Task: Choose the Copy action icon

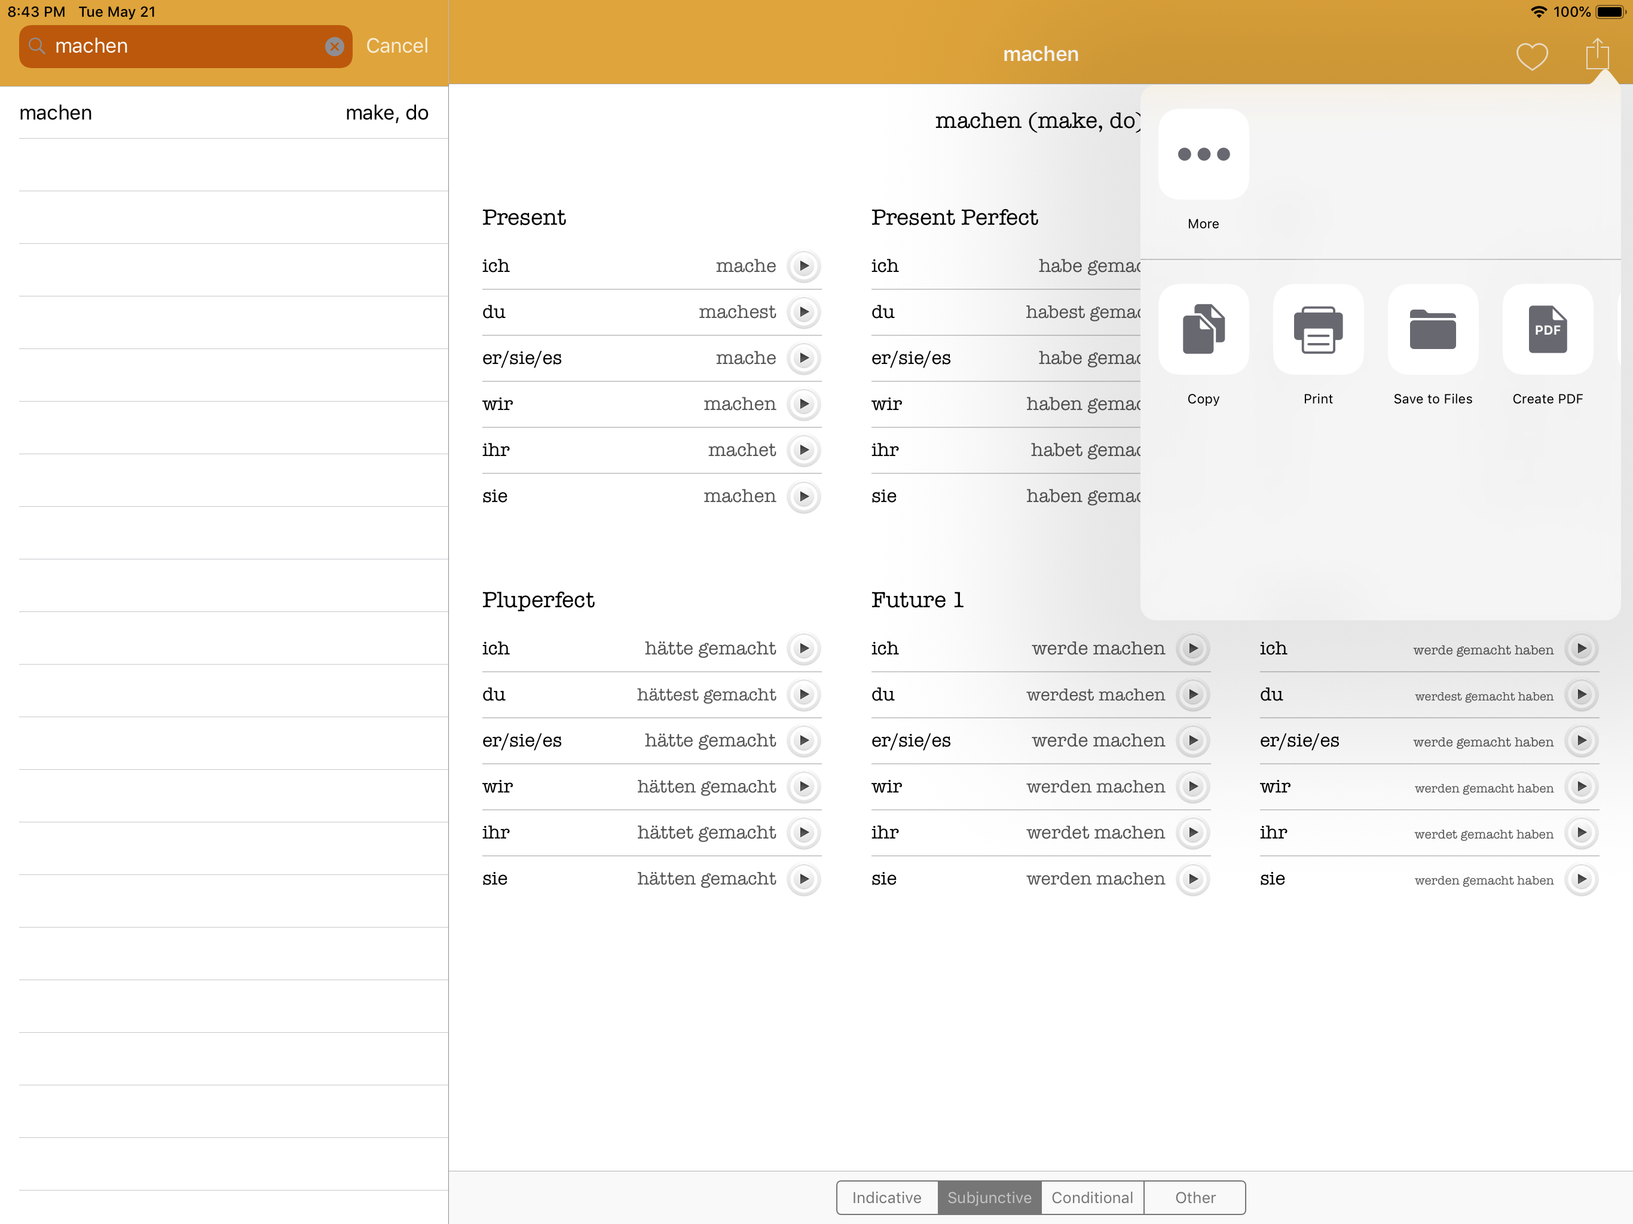Action: [1203, 329]
